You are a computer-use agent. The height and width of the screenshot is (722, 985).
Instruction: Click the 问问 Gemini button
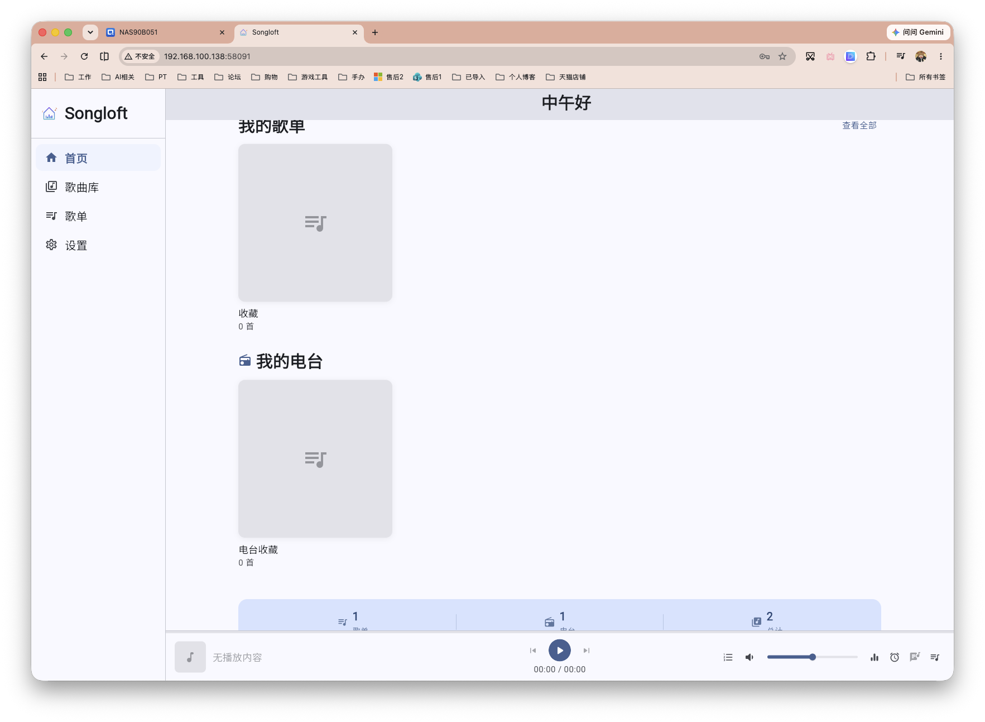[918, 32]
